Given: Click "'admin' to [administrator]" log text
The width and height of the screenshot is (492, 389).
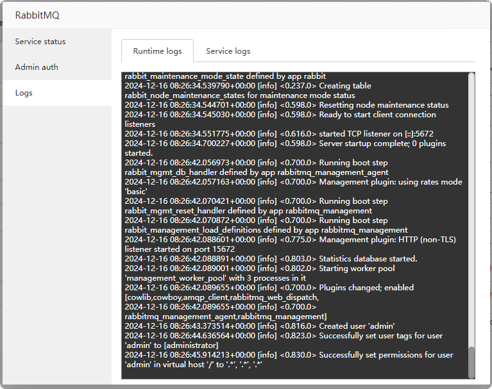Looking at the screenshot, I should click(x=172, y=345).
